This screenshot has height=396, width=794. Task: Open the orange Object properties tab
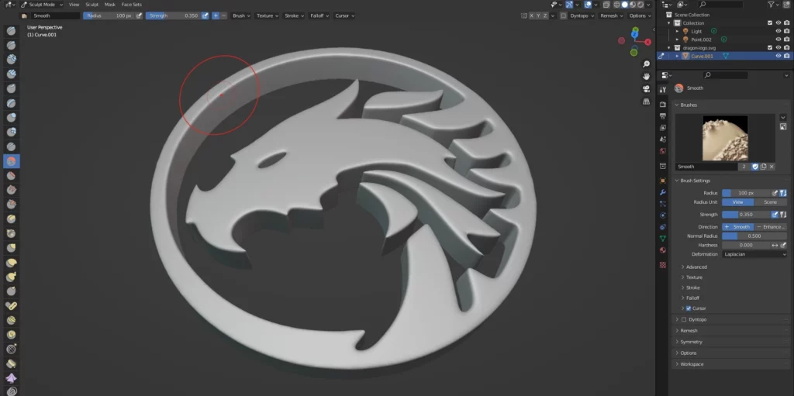pos(663,181)
